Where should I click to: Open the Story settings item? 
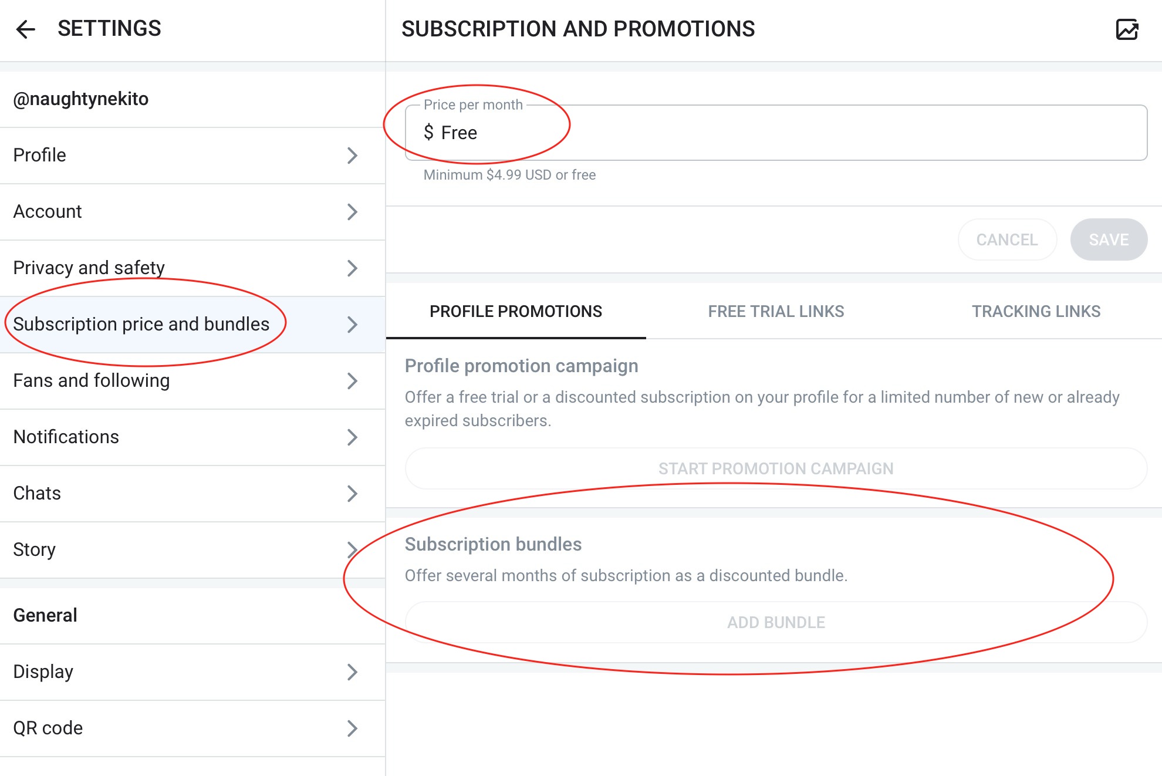click(176, 550)
